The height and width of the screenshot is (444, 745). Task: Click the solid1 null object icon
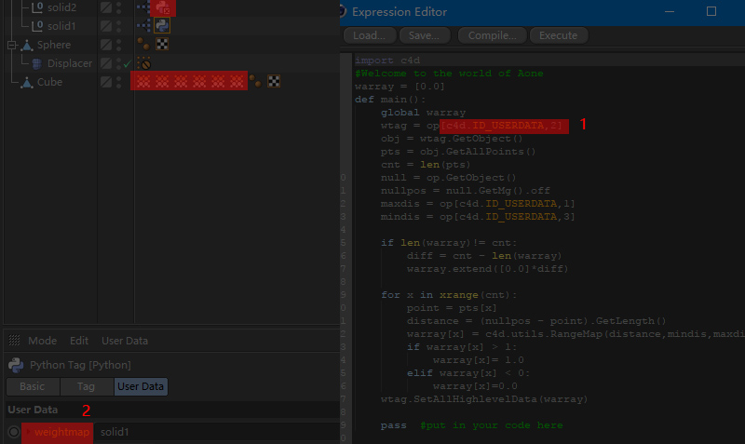click(37, 26)
